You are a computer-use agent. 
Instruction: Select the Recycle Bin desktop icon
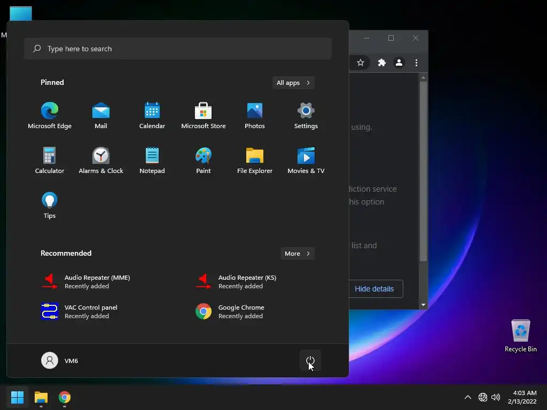pos(520,335)
